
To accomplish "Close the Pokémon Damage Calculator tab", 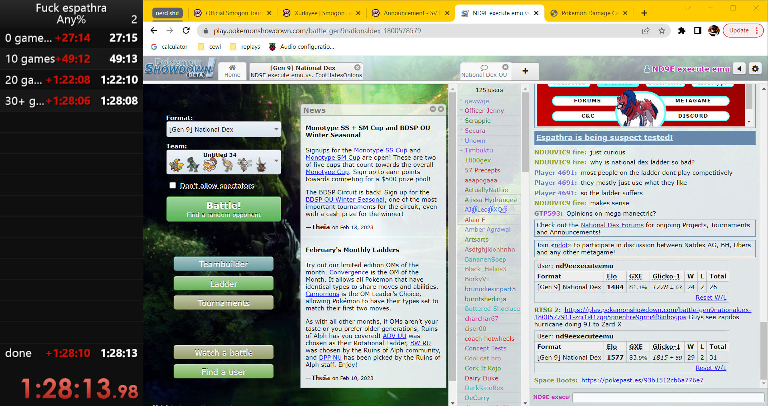I will (625, 13).
